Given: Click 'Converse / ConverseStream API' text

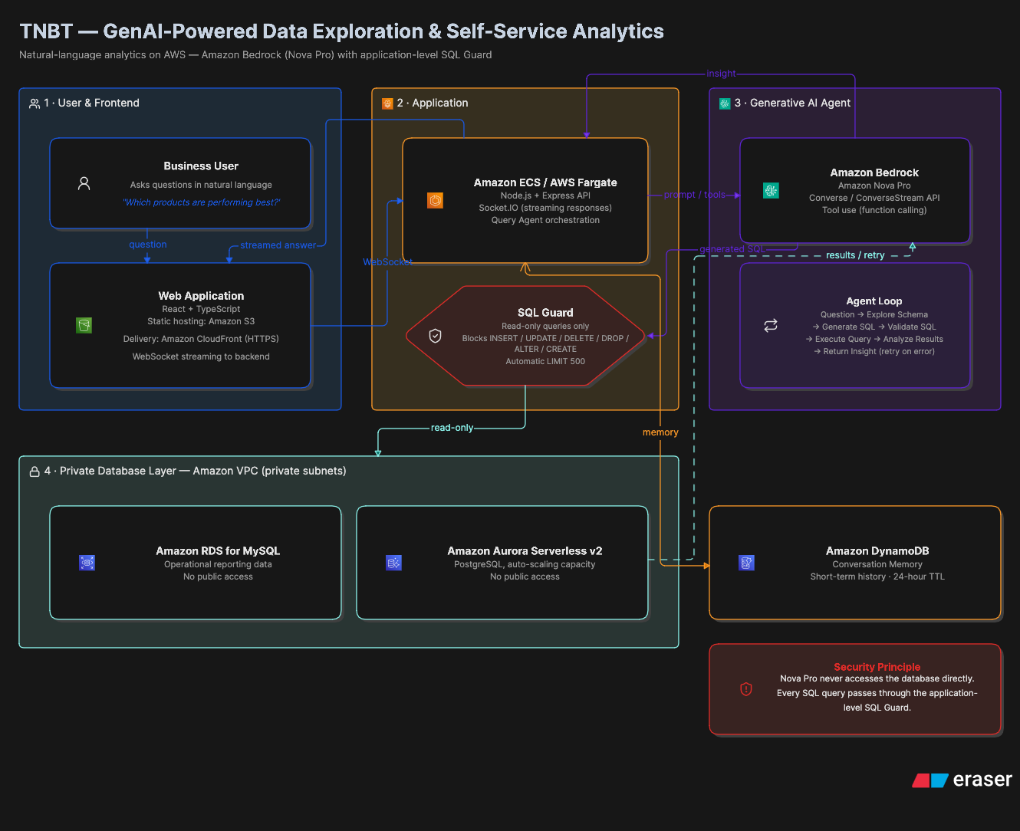Looking at the screenshot, I should coord(874,198).
